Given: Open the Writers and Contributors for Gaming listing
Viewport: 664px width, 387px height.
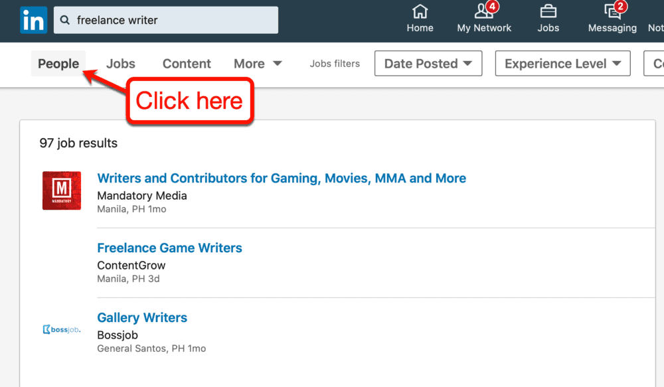Looking at the screenshot, I should pyautogui.click(x=282, y=178).
